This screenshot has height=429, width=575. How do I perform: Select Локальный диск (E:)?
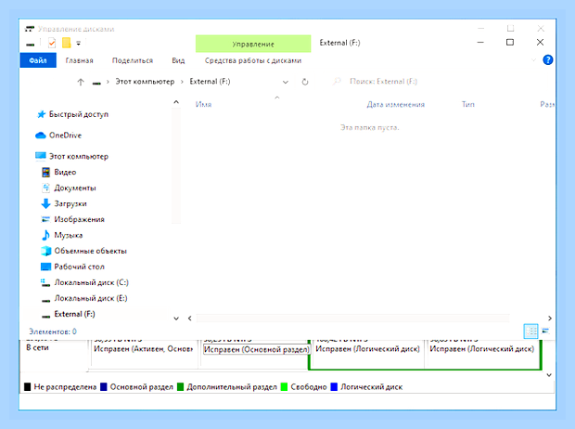coord(91,298)
